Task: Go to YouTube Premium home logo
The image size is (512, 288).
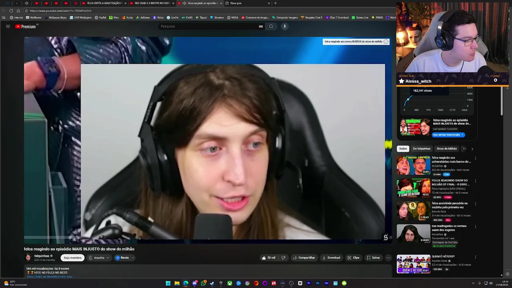Action: click(26, 26)
